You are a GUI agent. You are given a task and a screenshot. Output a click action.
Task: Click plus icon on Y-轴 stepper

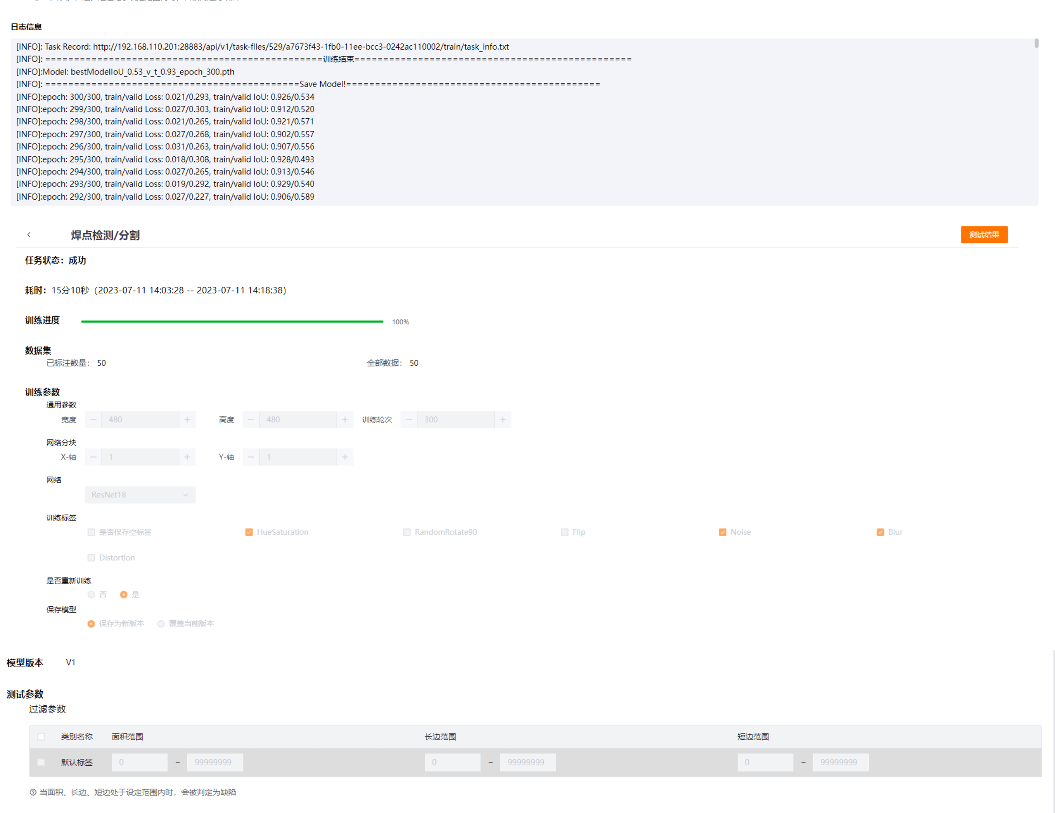coord(345,457)
